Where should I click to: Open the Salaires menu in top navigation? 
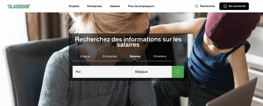coord(115,6)
